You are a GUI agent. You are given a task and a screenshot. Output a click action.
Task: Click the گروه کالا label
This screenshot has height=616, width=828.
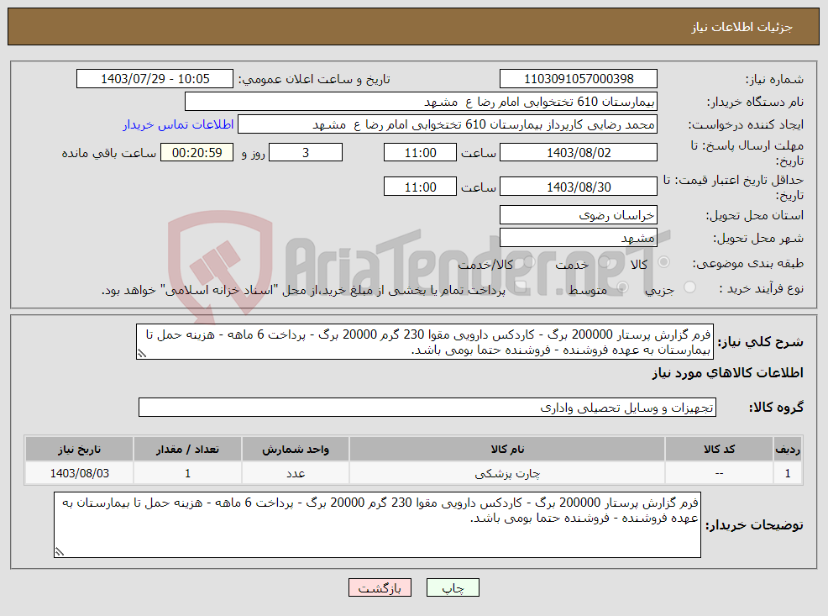pos(776,408)
